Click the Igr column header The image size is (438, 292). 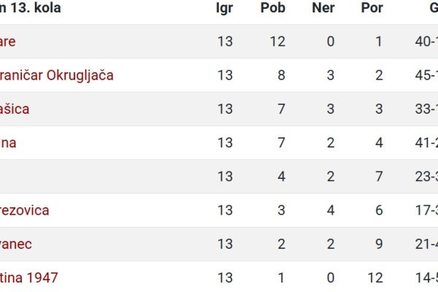pyautogui.click(x=224, y=8)
